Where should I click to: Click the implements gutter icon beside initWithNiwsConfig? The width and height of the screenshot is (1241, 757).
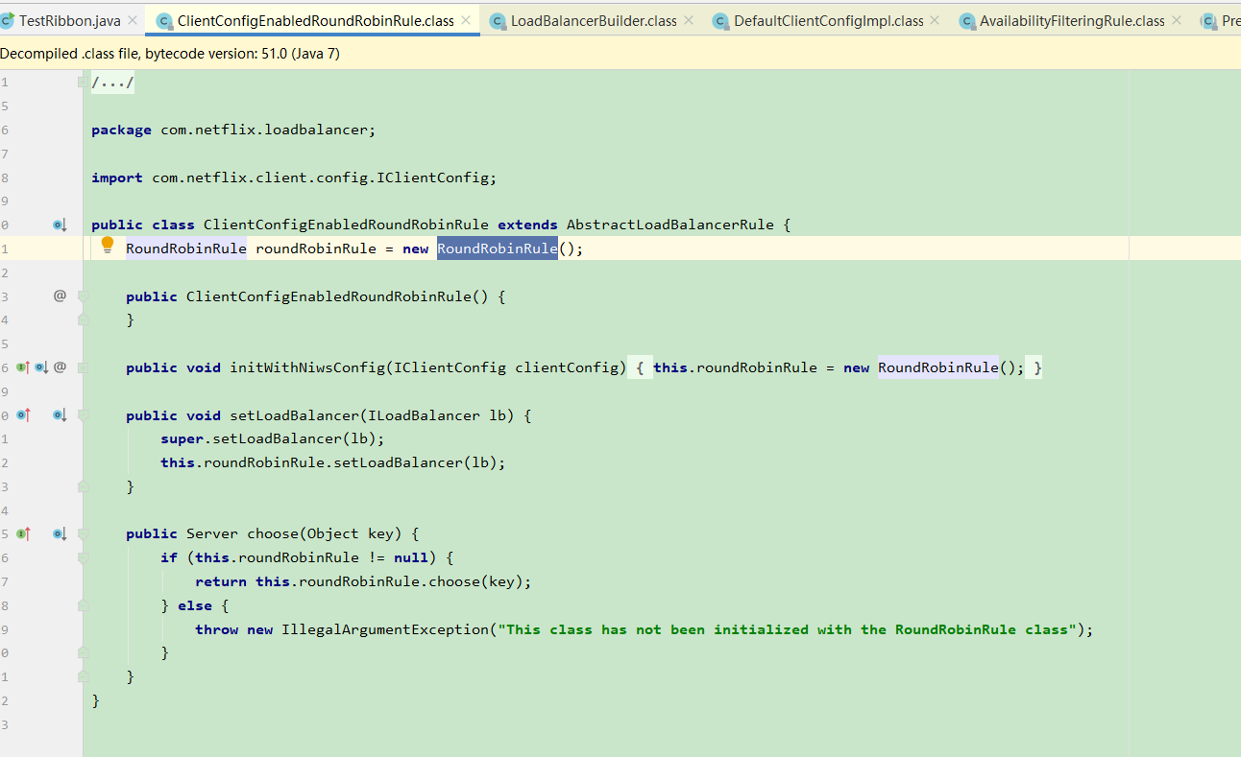(x=22, y=367)
